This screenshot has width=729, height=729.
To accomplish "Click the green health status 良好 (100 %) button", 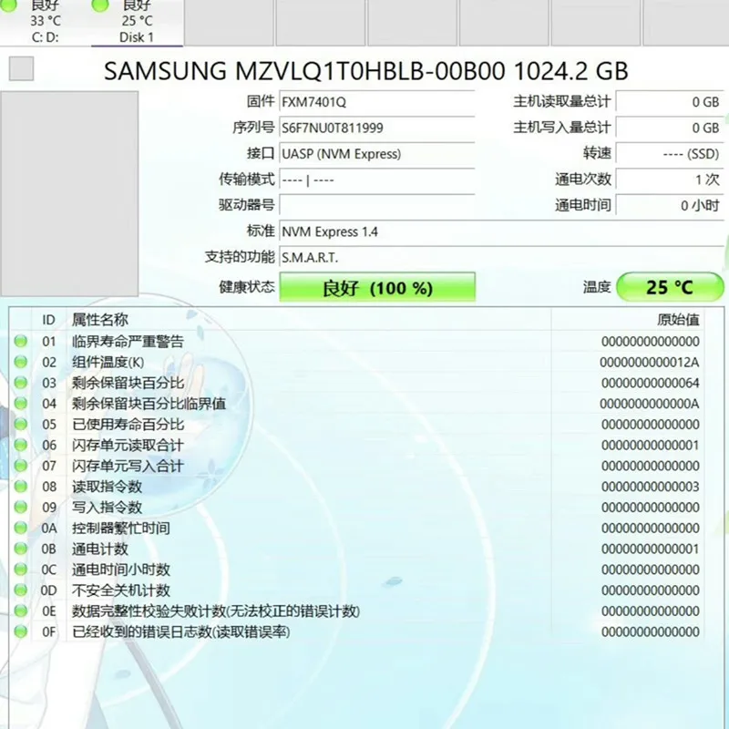I will [377, 287].
